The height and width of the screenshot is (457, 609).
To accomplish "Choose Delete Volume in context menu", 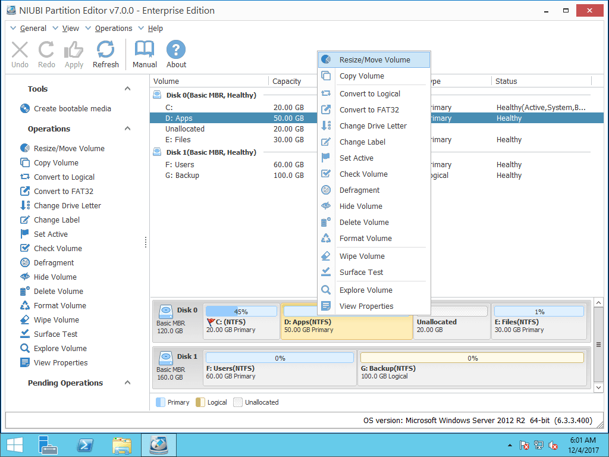I will [374, 223].
